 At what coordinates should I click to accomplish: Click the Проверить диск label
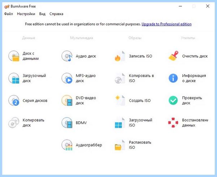(192, 100)
